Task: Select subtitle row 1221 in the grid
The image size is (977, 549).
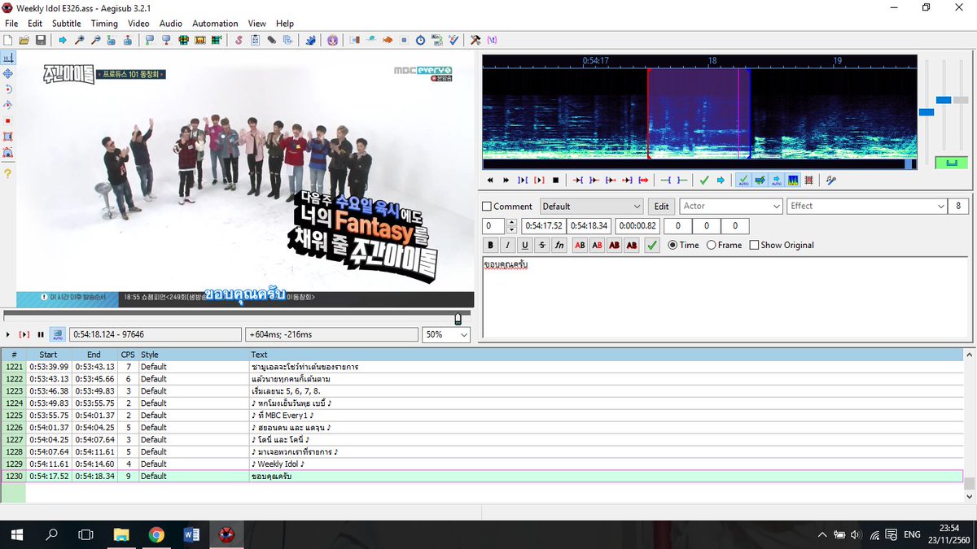Action: coord(482,367)
